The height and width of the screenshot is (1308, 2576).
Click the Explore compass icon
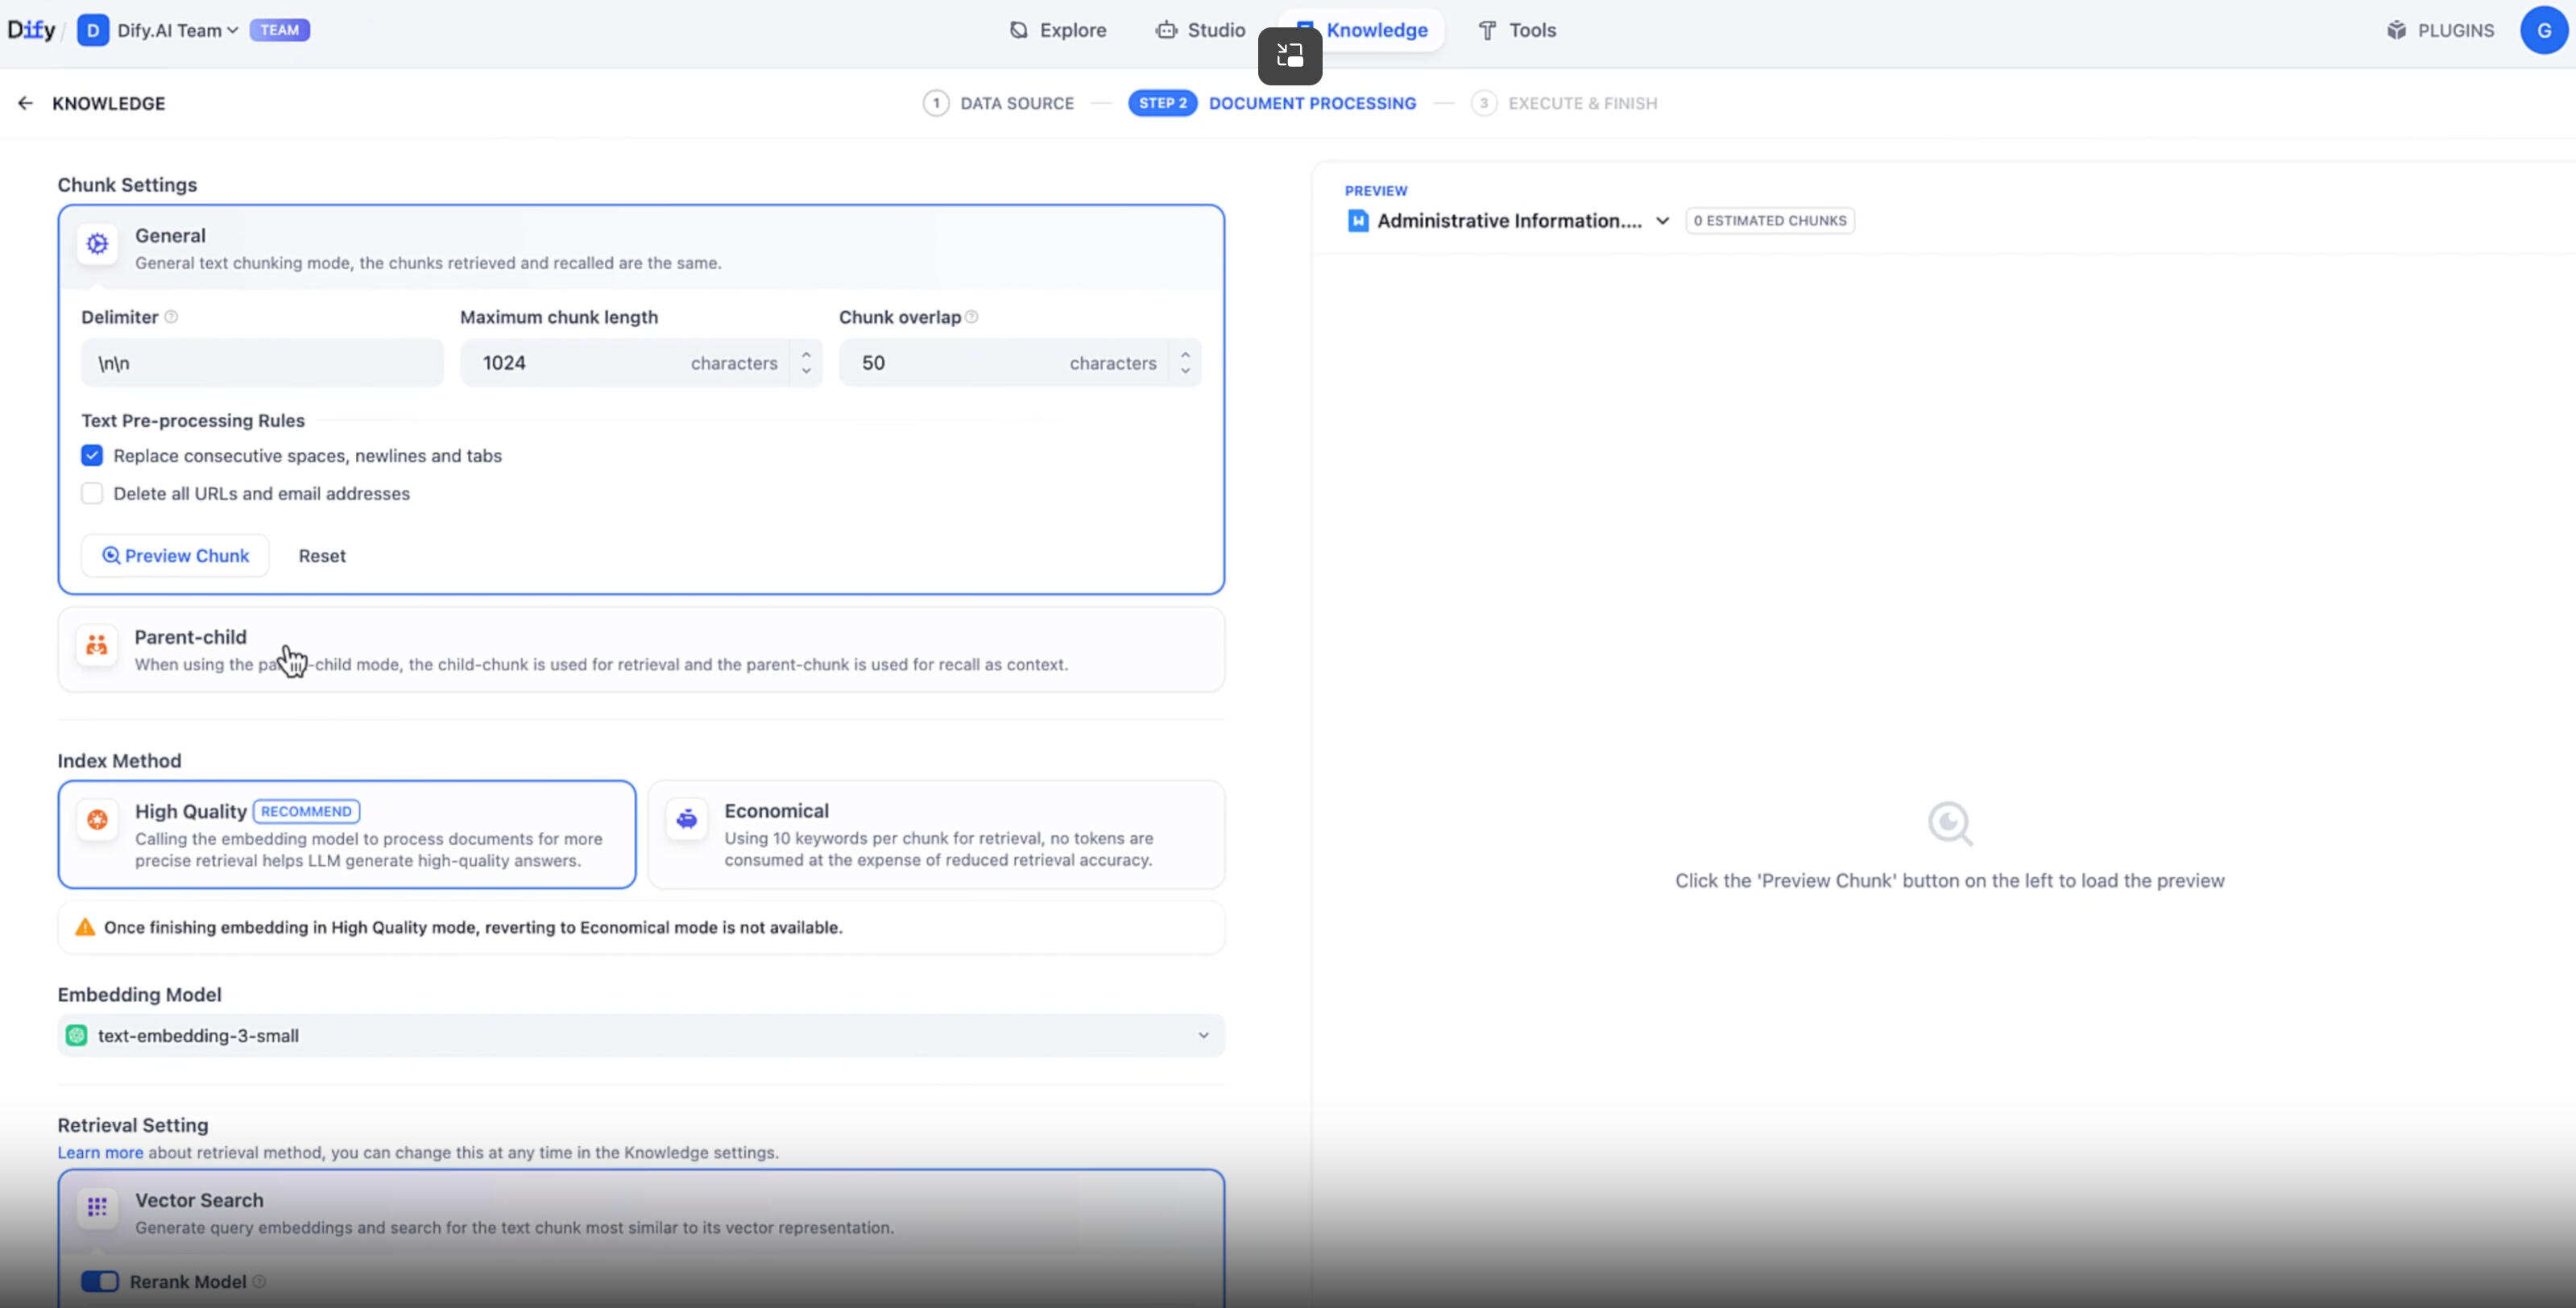[x=1018, y=30]
